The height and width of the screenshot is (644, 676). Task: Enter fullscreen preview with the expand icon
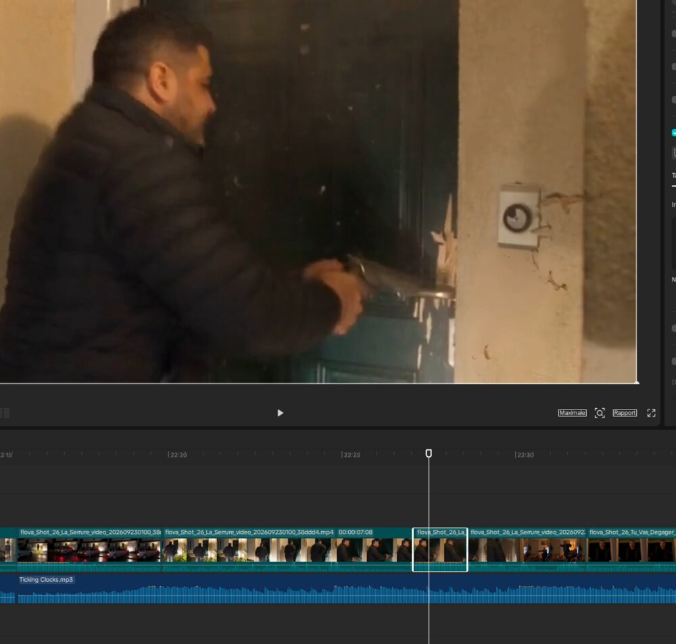click(652, 413)
